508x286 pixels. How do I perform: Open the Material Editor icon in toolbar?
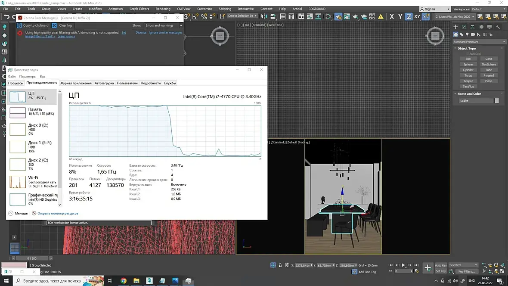click(328, 17)
